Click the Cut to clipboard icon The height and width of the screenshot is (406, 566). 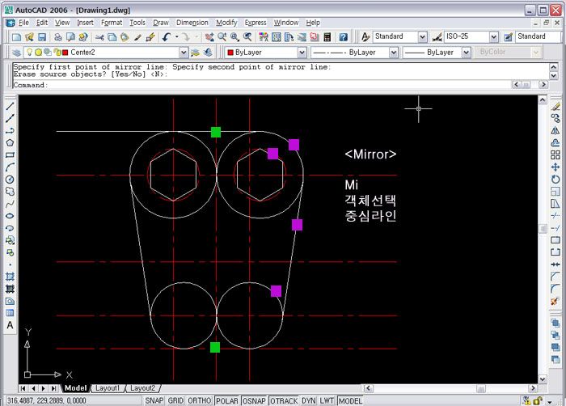pos(100,37)
